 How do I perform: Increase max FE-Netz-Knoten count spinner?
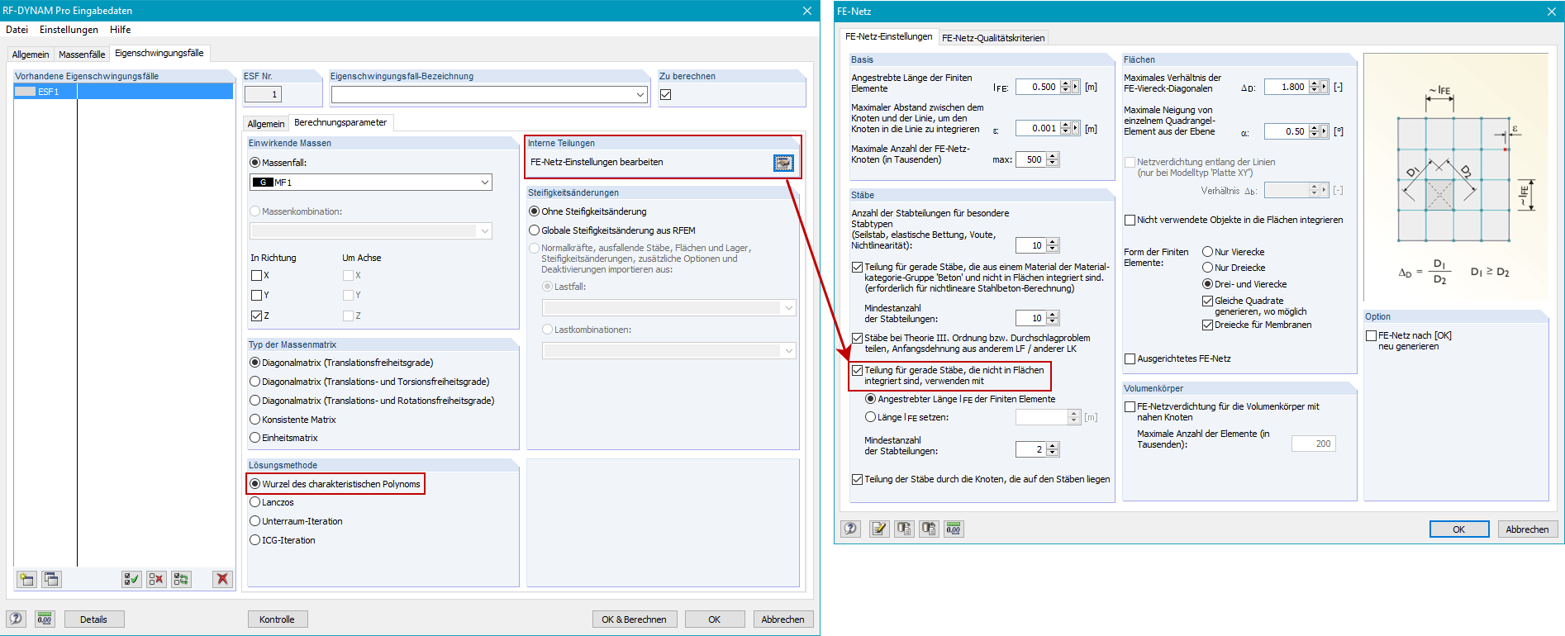(1053, 156)
